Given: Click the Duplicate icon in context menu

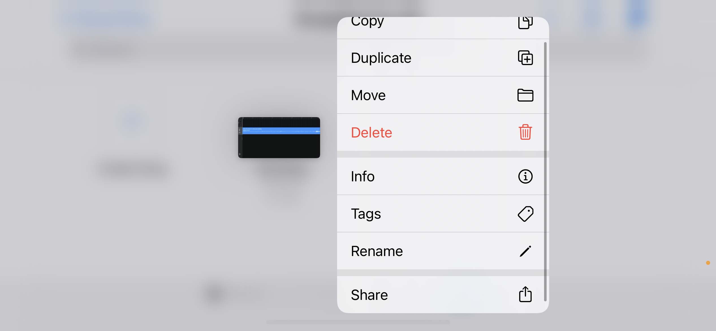Looking at the screenshot, I should (525, 57).
